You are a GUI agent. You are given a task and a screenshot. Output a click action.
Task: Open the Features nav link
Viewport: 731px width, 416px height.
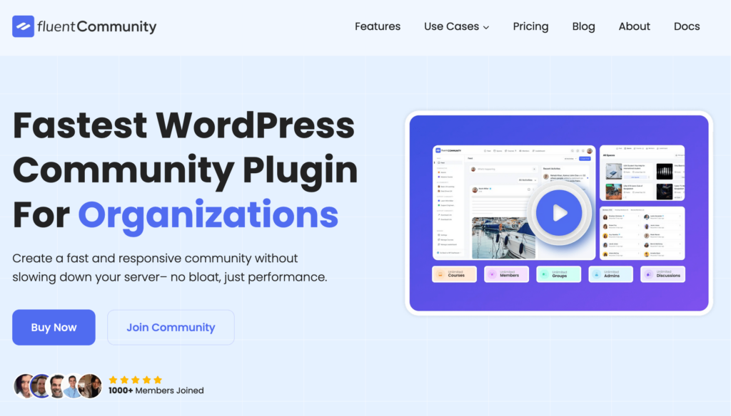pos(378,26)
